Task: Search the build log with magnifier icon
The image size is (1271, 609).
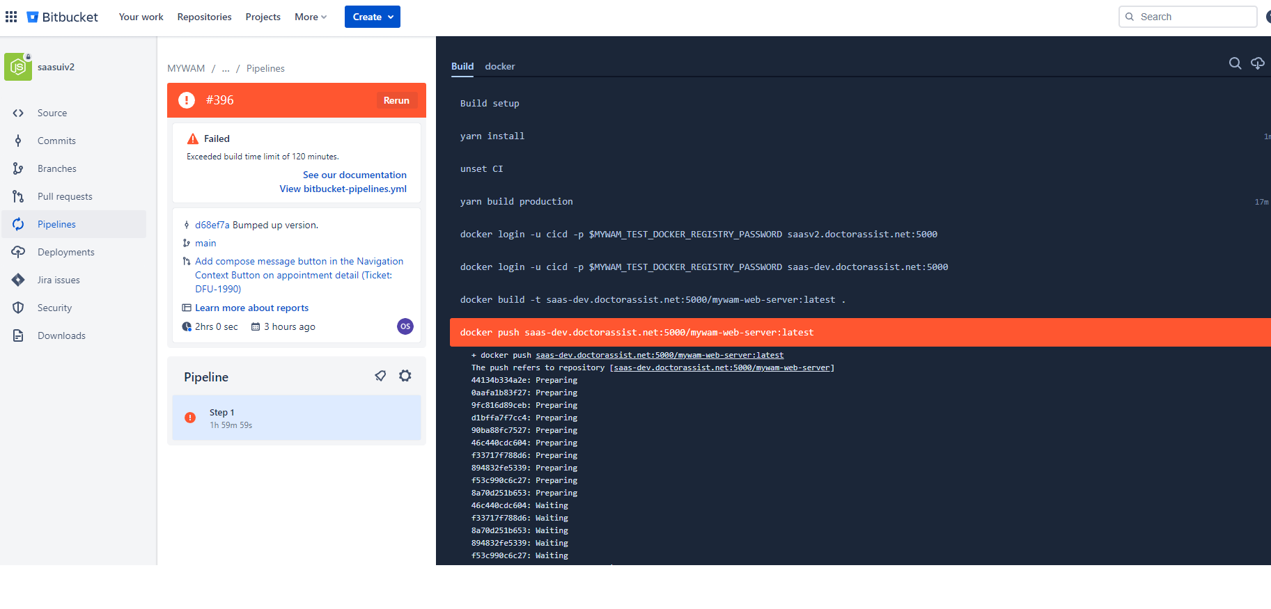Action: point(1235,63)
